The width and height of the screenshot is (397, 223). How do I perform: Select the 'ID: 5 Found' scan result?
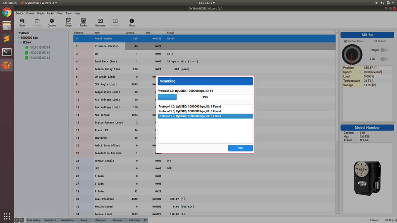coord(205,116)
